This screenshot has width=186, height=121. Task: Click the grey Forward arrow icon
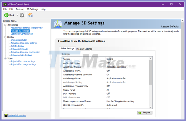[x=22, y=15]
